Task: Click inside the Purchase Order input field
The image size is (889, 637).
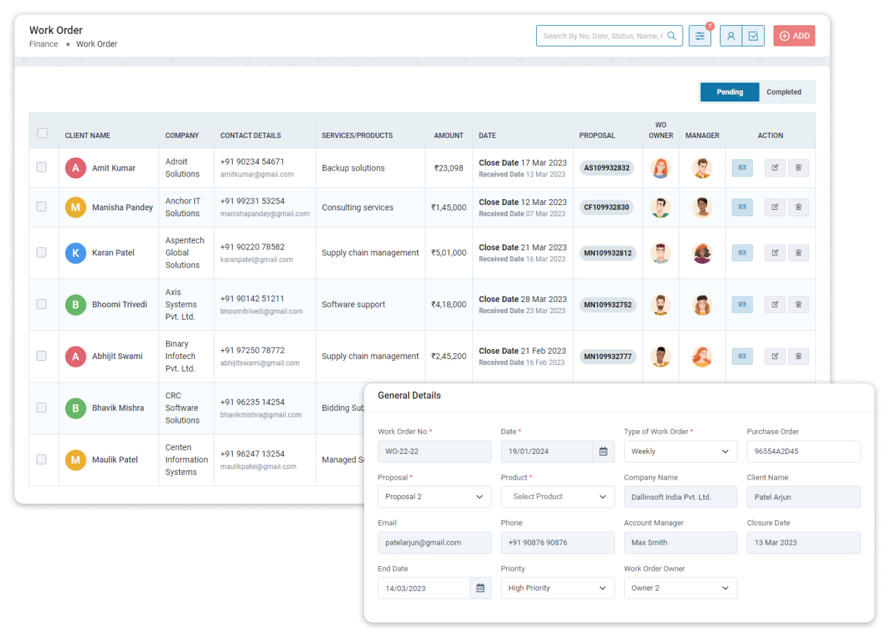Action: (x=803, y=451)
